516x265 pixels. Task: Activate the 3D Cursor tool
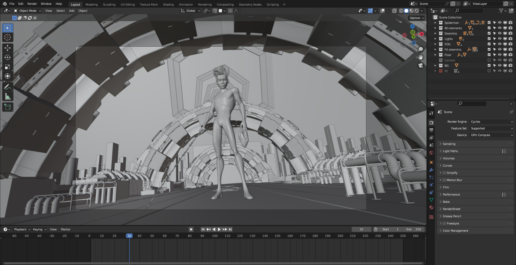pyautogui.click(x=7, y=37)
